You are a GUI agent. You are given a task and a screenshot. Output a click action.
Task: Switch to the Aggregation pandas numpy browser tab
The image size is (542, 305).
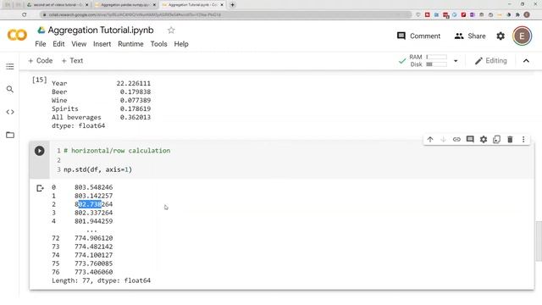125,5
